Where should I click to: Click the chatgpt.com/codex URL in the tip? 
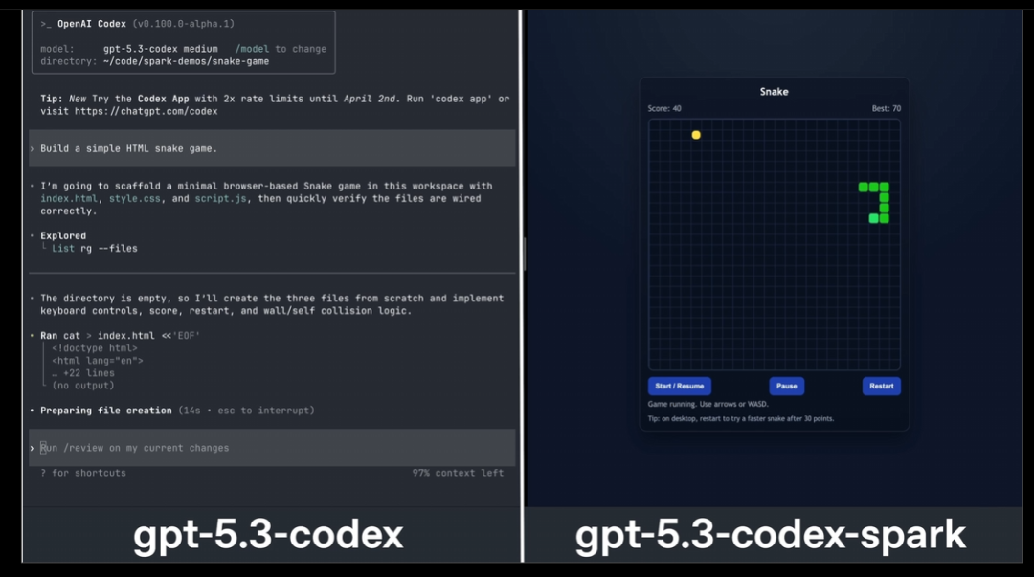[146, 111]
